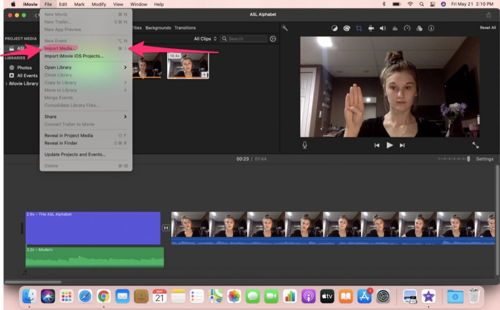Image resolution: width=500 pixels, height=310 pixels.
Task: Switch to the Backgrounds tab
Action: coord(158,28)
